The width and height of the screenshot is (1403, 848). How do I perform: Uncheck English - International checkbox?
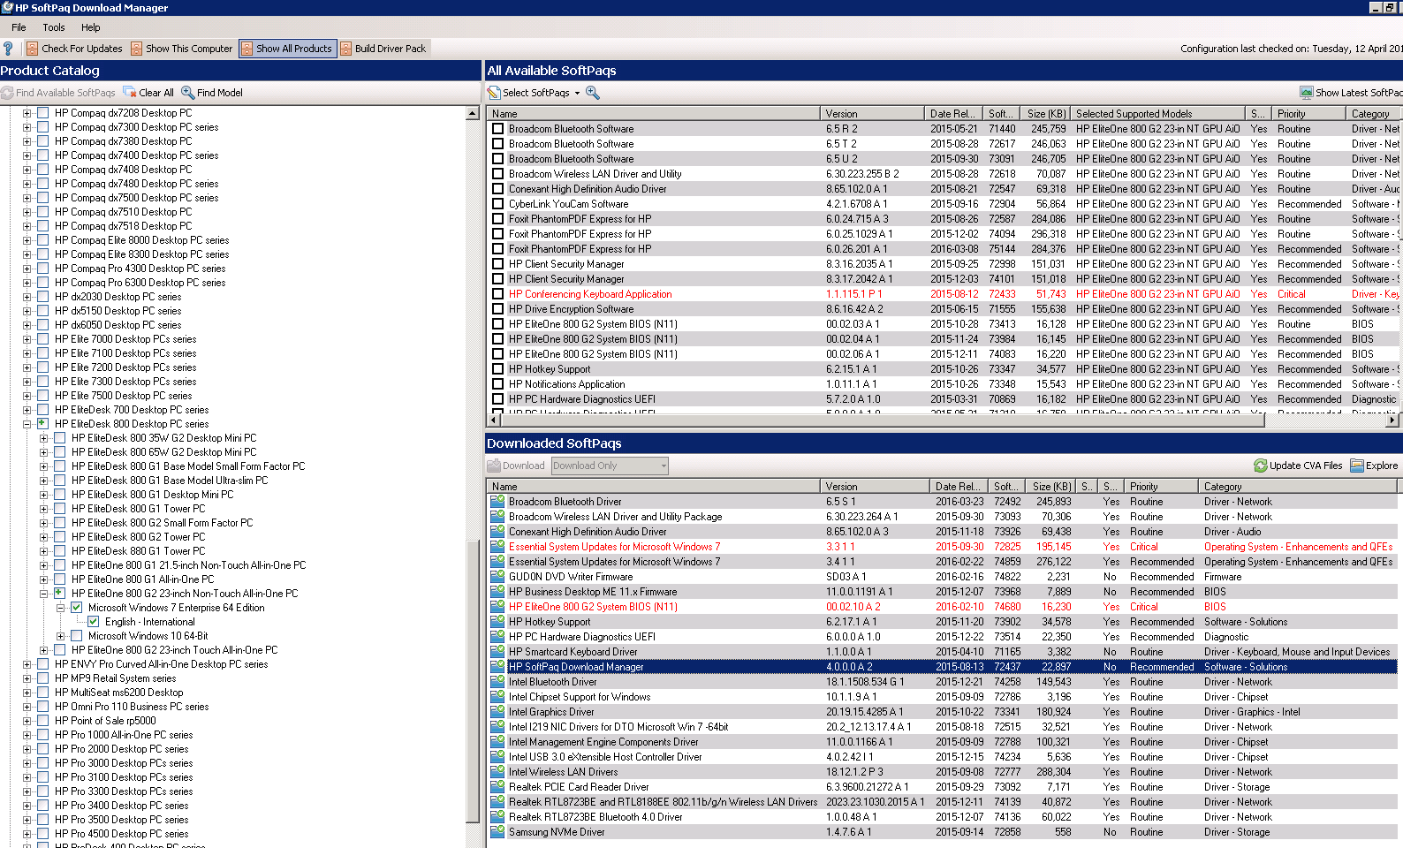click(x=94, y=622)
